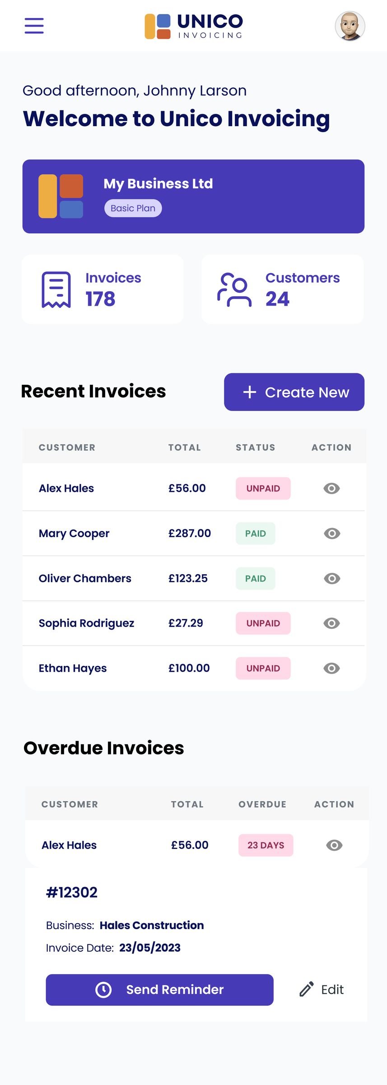Screen dimensions: 387x1085
Task: Click Alex Hales UNPAID status badge
Action: (263, 488)
